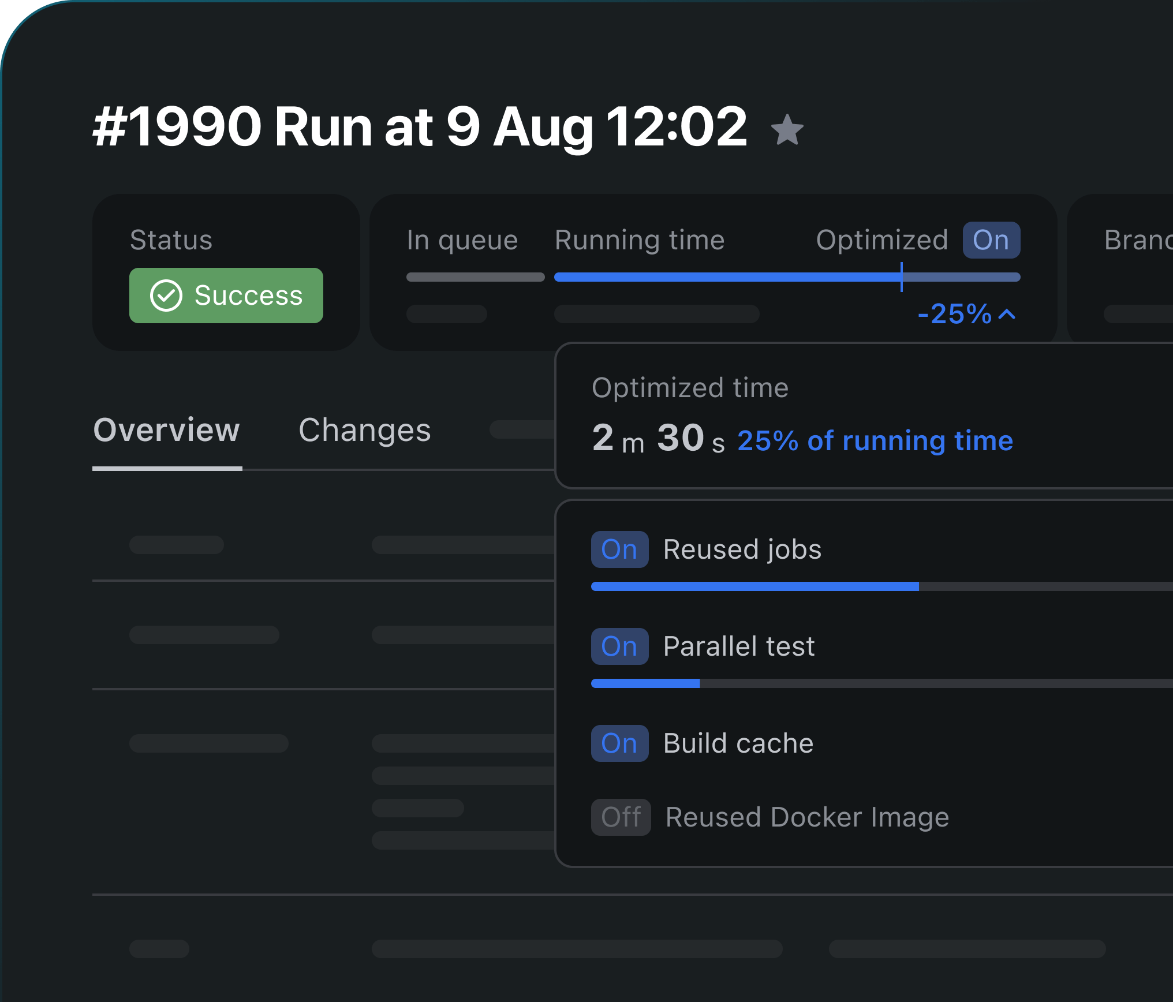Click '25% of running time' text
Viewport: 1173px width, 1002px height.
pyautogui.click(x=875, y=441)
